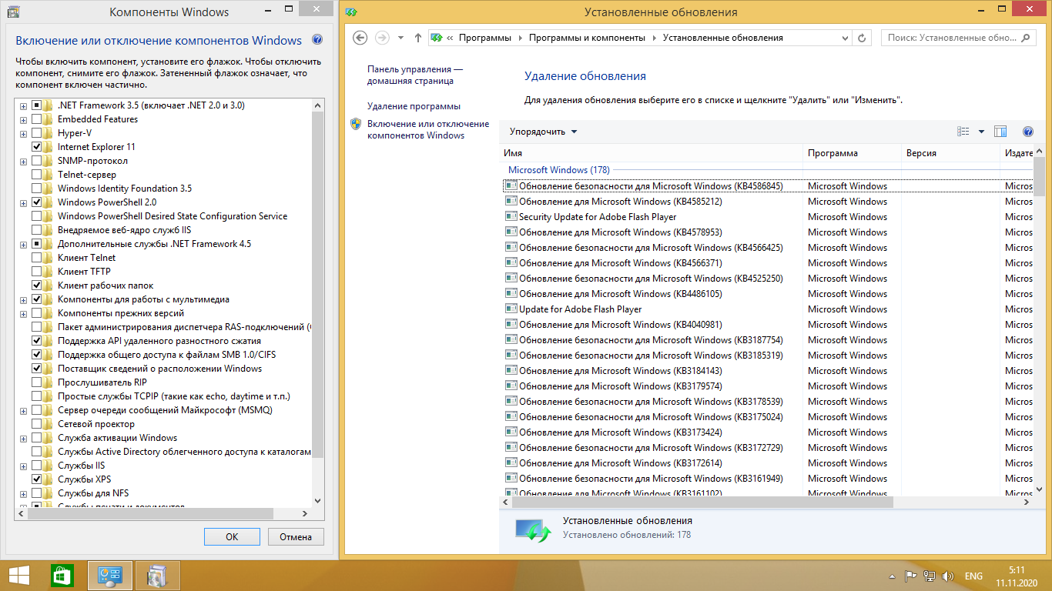The height and width of the screenshot is (591, 1052).
Task: Collapse the Microsoft Windows (178) group header
Action: [x=559, y=169]
